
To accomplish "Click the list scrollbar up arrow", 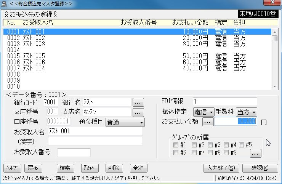I will click(275, 32).
